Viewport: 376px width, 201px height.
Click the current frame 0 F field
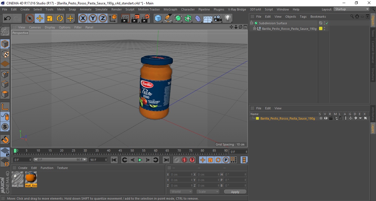(x=23, y=160)
